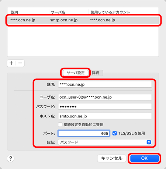The width and height of the screenshot is (166, 169).
Task: Uncheck TLS/SSLを使用 checkbox
Action: (x=115, y=133)
